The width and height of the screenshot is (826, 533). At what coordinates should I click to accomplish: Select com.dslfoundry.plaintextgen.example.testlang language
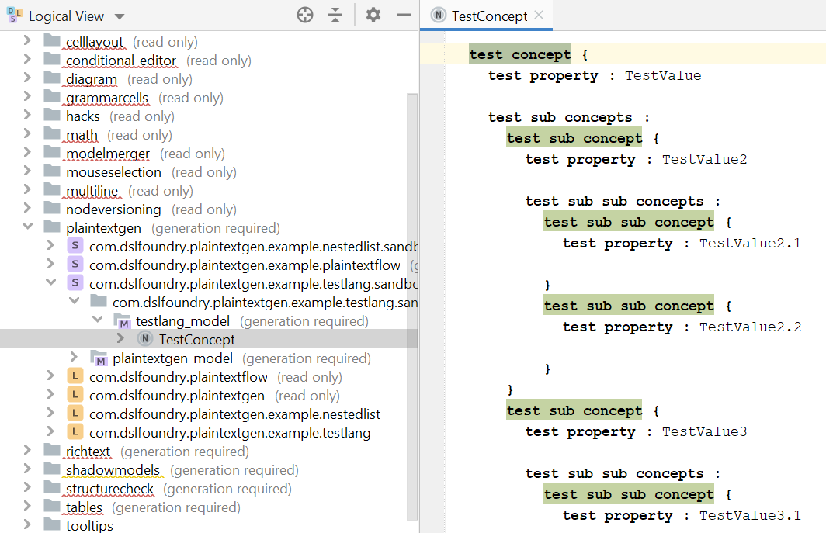click(x=230, y=432)
